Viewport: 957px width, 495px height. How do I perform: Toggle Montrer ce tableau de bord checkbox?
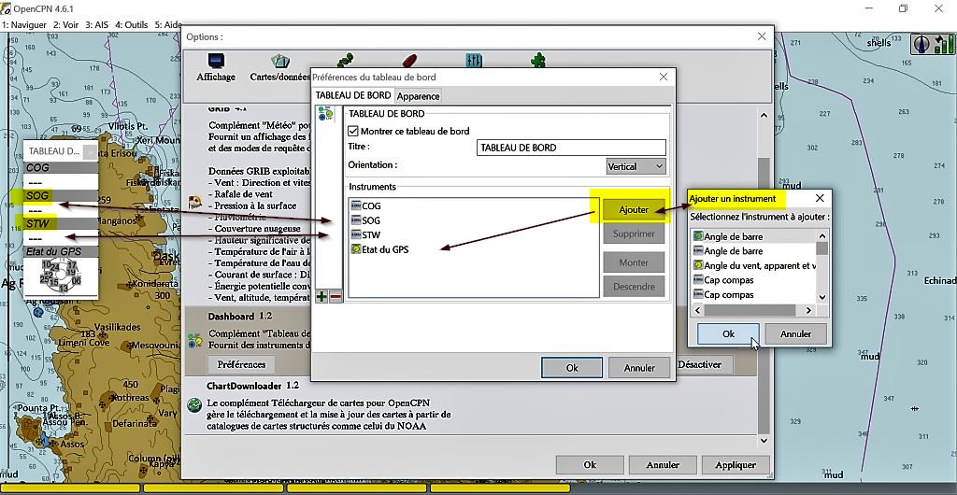click(352, 131)
